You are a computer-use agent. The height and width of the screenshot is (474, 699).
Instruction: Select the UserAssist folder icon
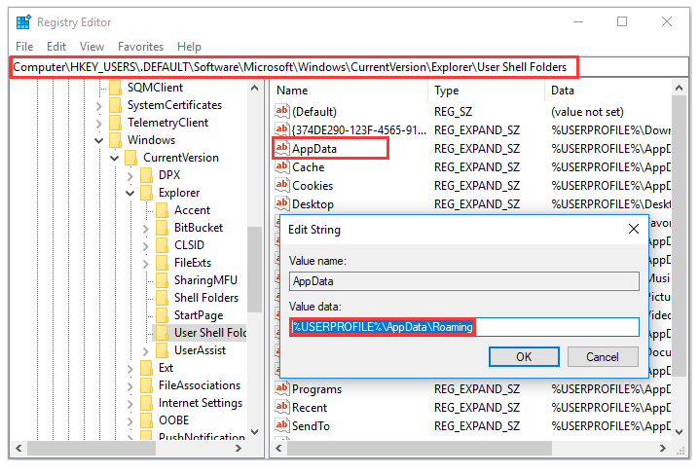pyautogui.click(x=163, y=350)
